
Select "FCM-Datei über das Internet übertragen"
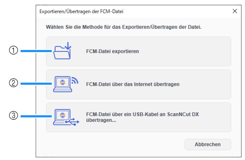(x=133, y=84)
